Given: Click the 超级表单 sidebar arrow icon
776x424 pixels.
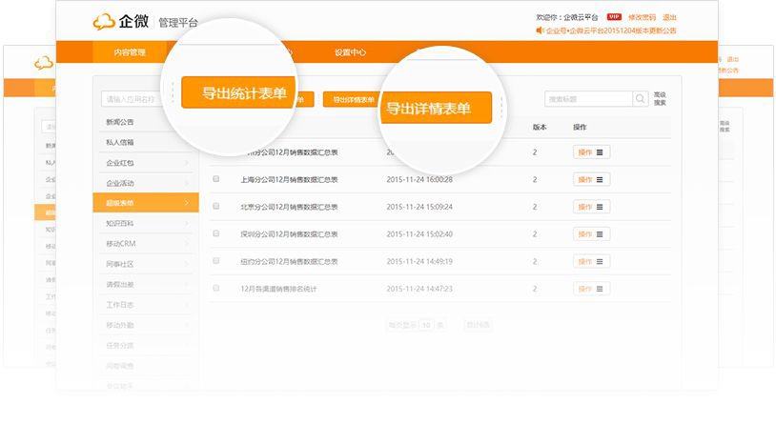Looking at the screenshot, I should click(187, 202).
